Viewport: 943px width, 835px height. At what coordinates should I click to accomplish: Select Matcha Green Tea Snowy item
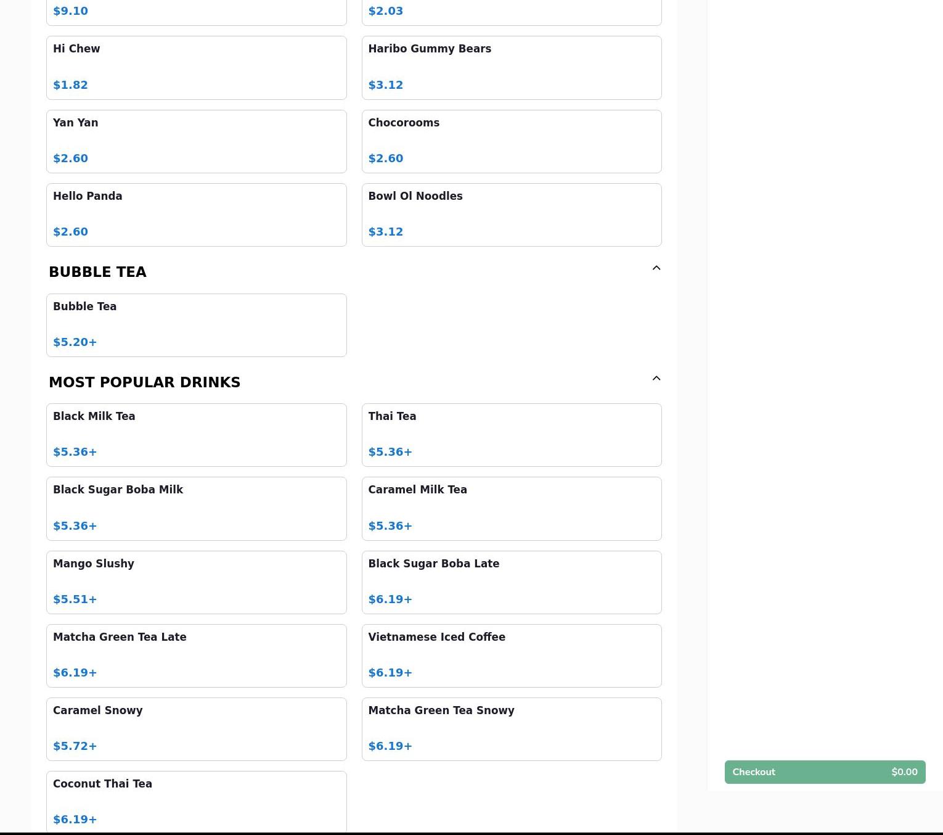511,729
